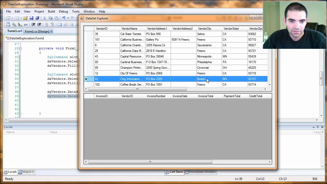Open the Undo history dropdown arrow

tap(68, 18)
